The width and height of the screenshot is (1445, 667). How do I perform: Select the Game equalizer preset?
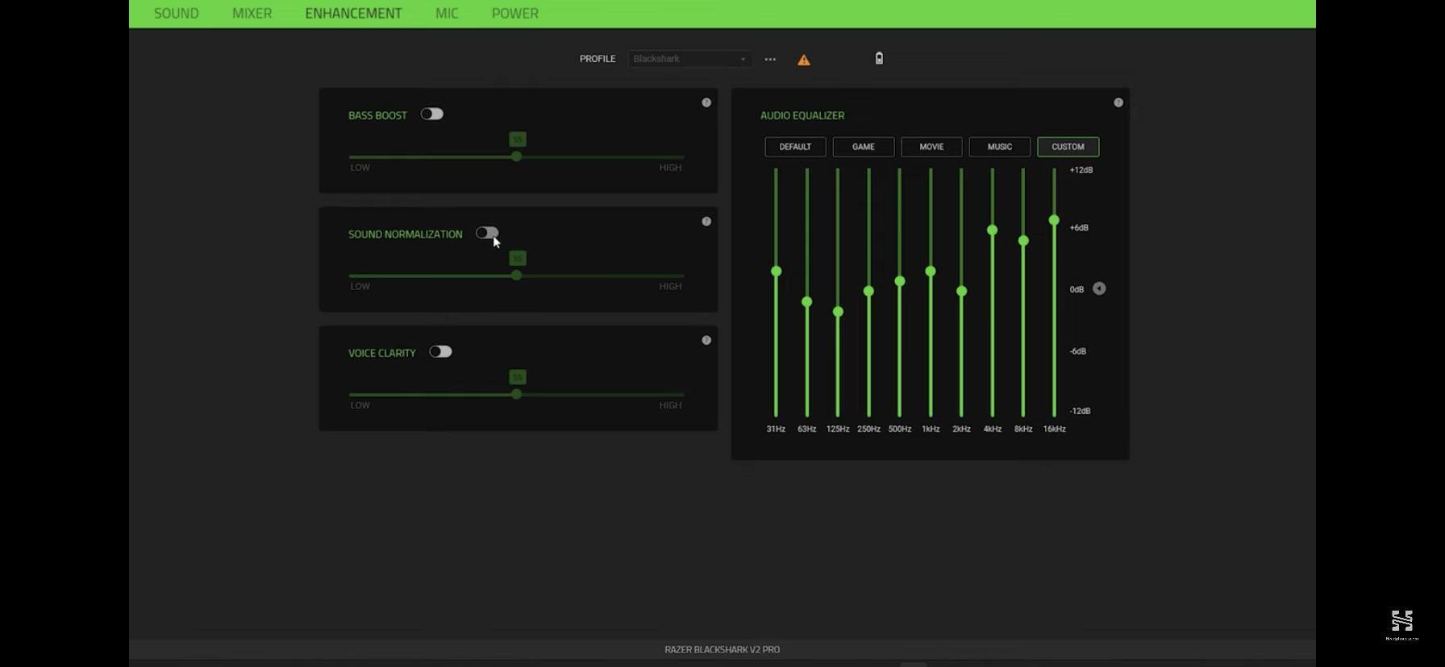(863, 147)
